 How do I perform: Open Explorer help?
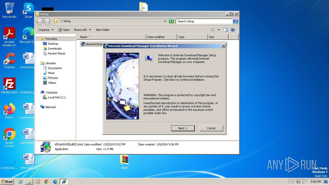233,30
